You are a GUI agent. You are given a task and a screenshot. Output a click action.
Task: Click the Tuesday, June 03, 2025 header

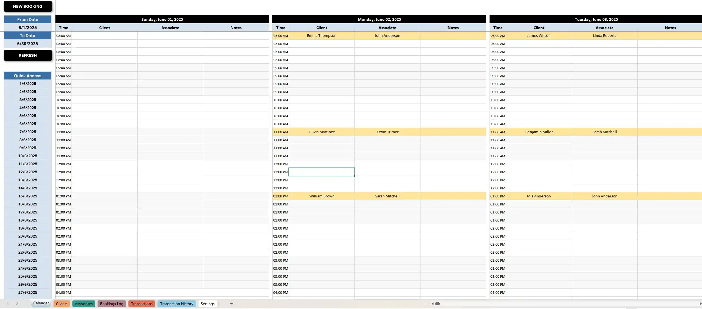596,19
